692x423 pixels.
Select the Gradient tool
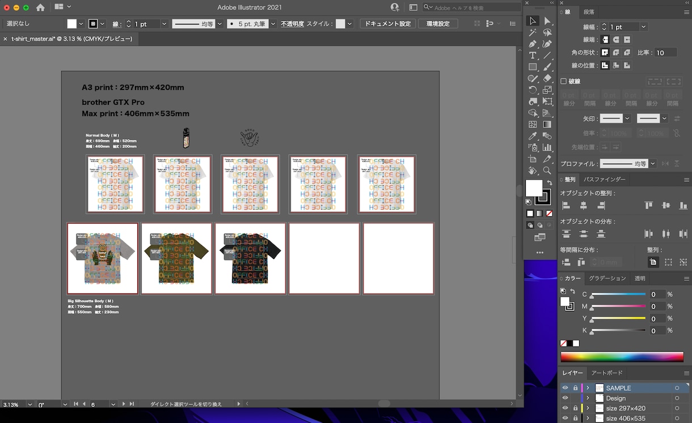coord(547,125)
